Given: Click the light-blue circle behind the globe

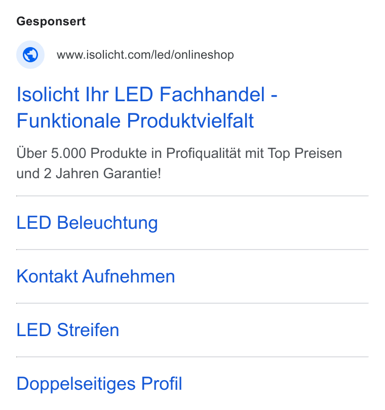Looking at the screenshot, I should tap(30, 55).
